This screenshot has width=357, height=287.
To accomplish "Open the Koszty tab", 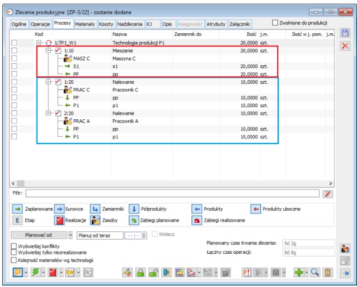I will (106, 24).
